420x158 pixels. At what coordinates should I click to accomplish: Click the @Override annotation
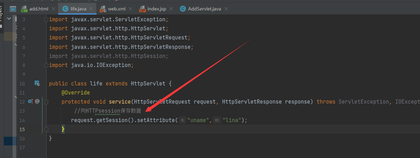pos(76,93)
